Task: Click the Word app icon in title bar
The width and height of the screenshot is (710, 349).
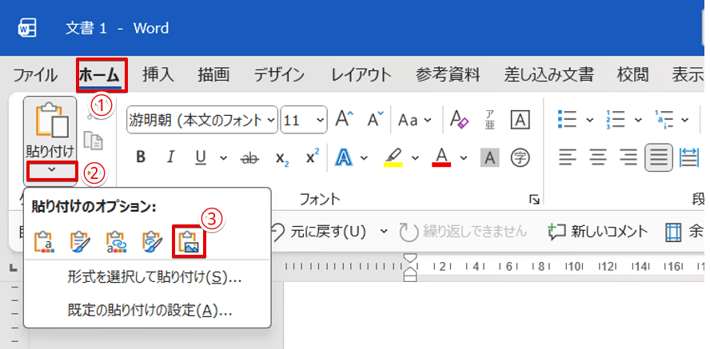Action: (26, 29)
